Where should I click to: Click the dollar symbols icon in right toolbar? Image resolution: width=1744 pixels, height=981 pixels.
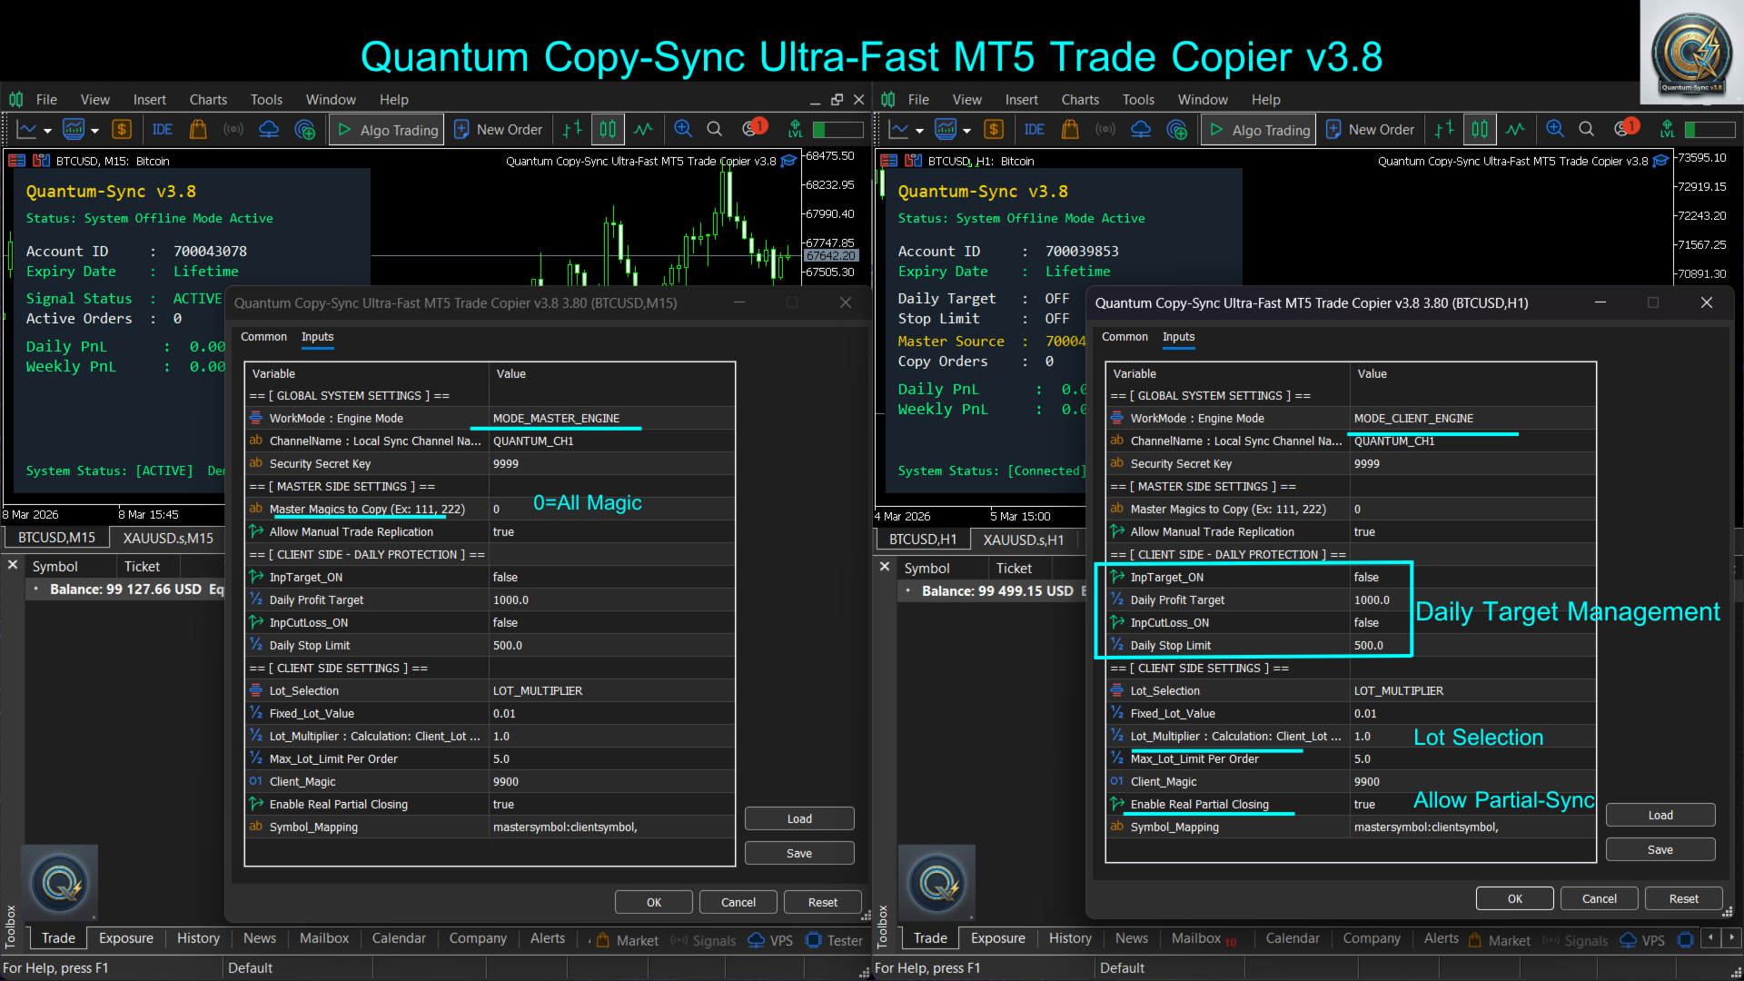[994, 130]
